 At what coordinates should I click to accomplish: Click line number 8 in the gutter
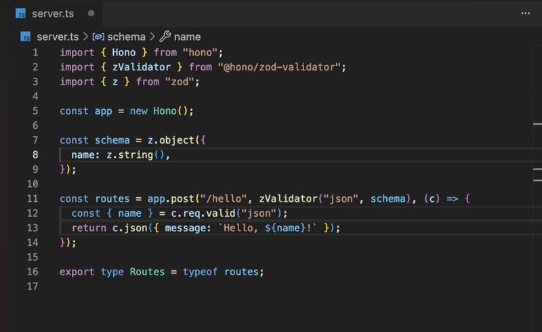(x=35, y=154)
